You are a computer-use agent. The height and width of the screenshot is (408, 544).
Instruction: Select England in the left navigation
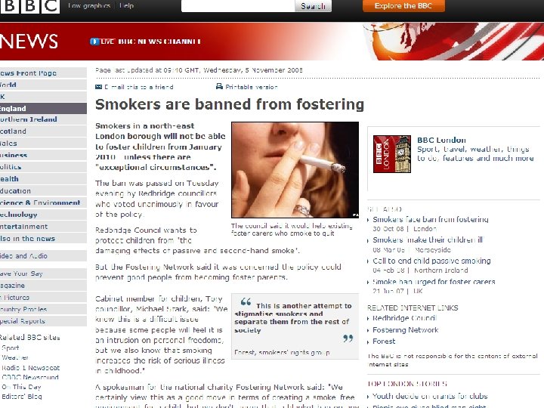coord(43,109)
